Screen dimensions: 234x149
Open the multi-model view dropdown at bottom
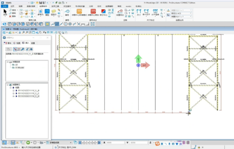tap(59, 143)
